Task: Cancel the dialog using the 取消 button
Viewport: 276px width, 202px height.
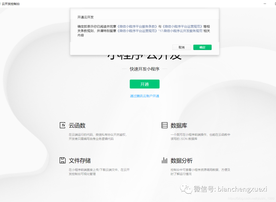Action: click(x=181, y=47)
